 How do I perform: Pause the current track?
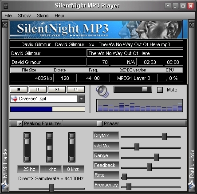coord(38,90)
